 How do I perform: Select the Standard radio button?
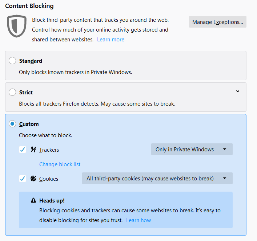click(x=12, y=61)
